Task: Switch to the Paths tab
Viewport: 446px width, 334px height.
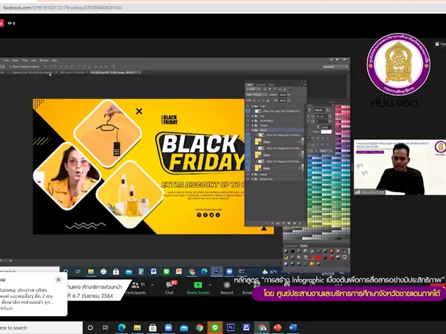Action: (271, 85)
